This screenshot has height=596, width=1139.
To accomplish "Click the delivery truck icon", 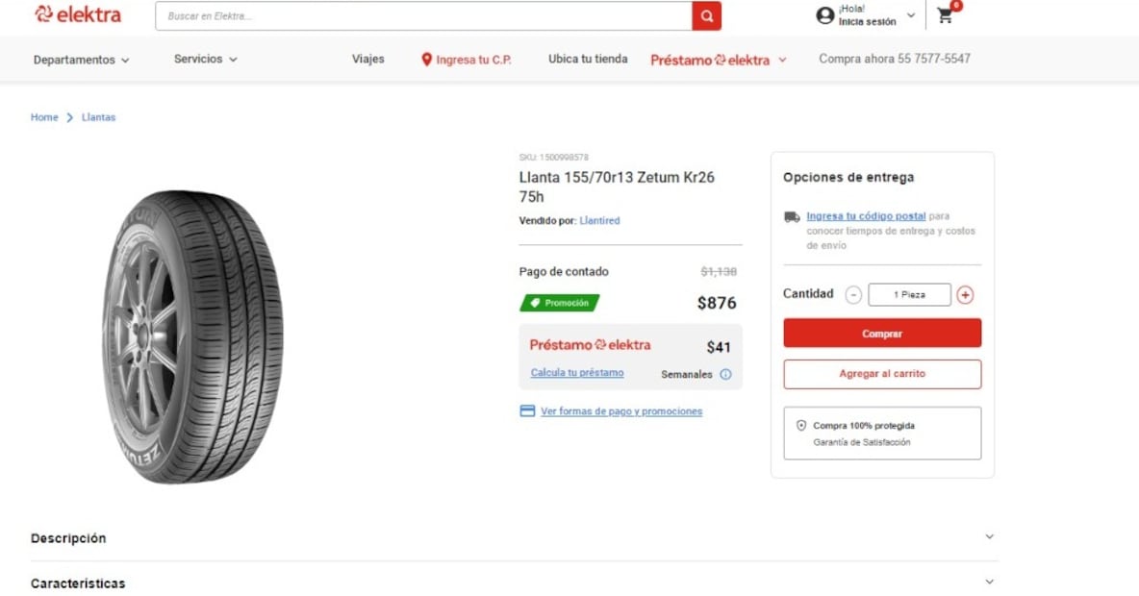I will (x=792, y=216).
